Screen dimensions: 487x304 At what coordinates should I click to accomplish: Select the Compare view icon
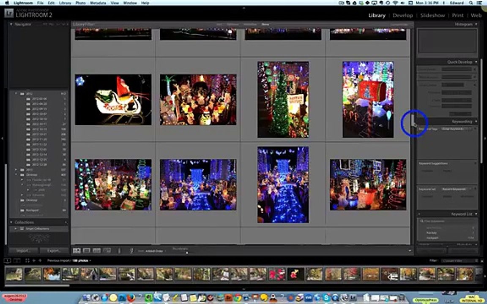97,251
